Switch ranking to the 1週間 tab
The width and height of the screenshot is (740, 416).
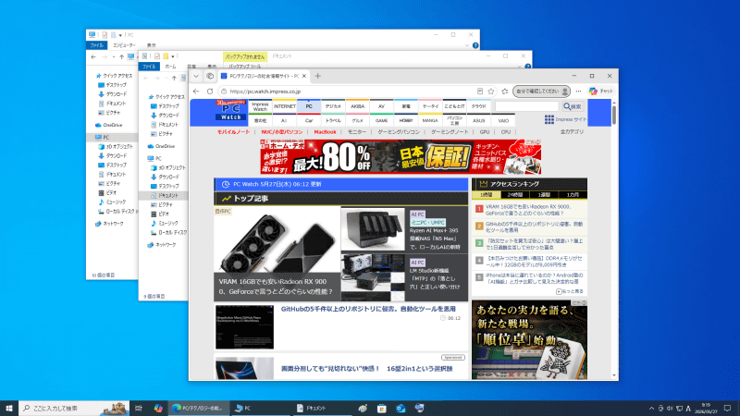point(544,195)
